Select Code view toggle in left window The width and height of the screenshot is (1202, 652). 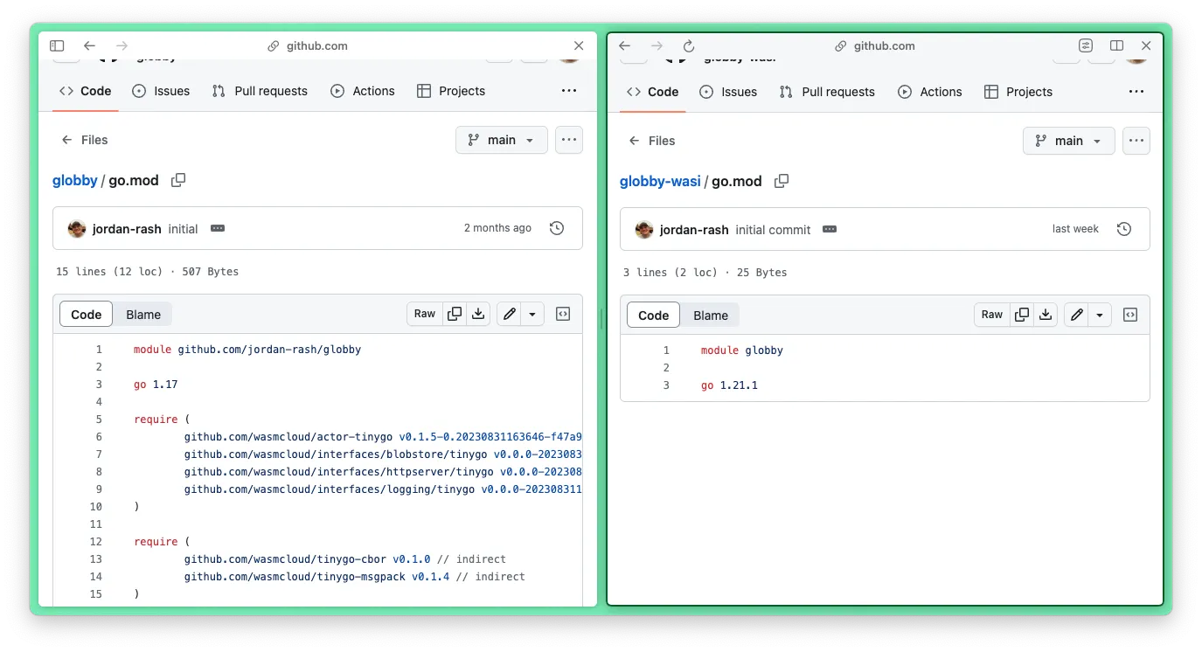tap(87, 314)
